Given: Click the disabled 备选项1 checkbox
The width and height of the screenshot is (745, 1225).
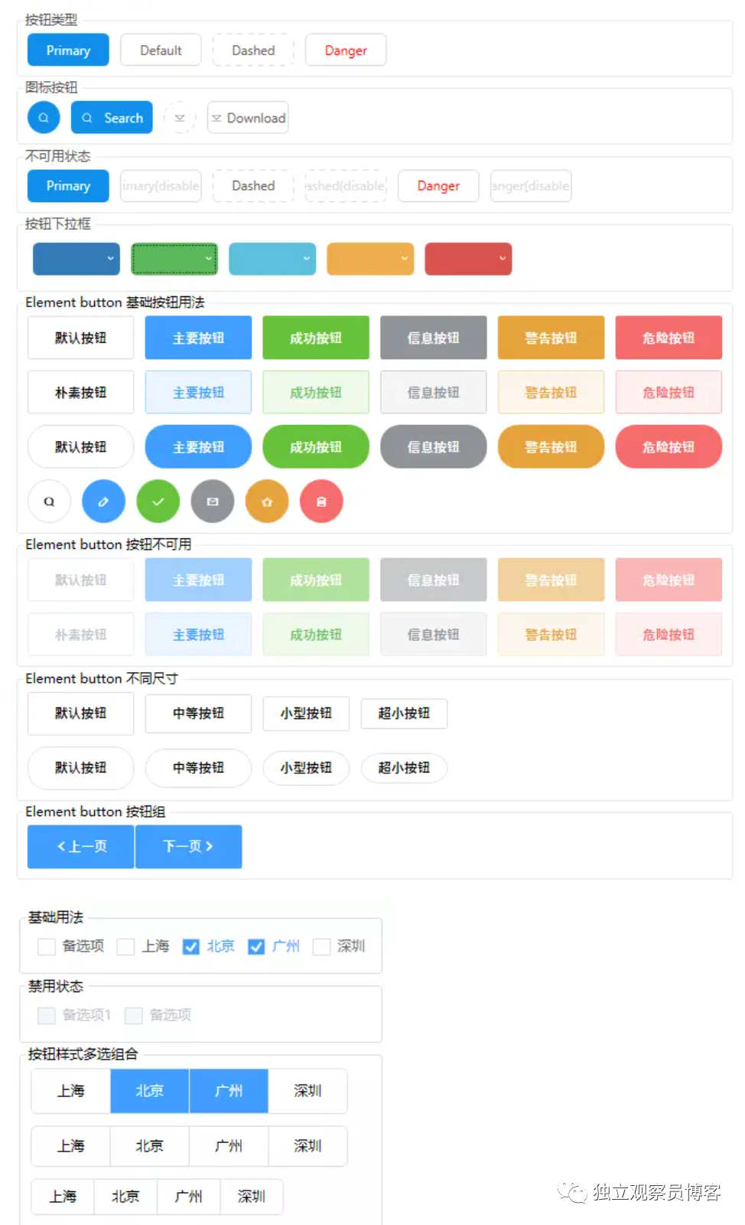Looking at the screenshot, I should 47,1015.
